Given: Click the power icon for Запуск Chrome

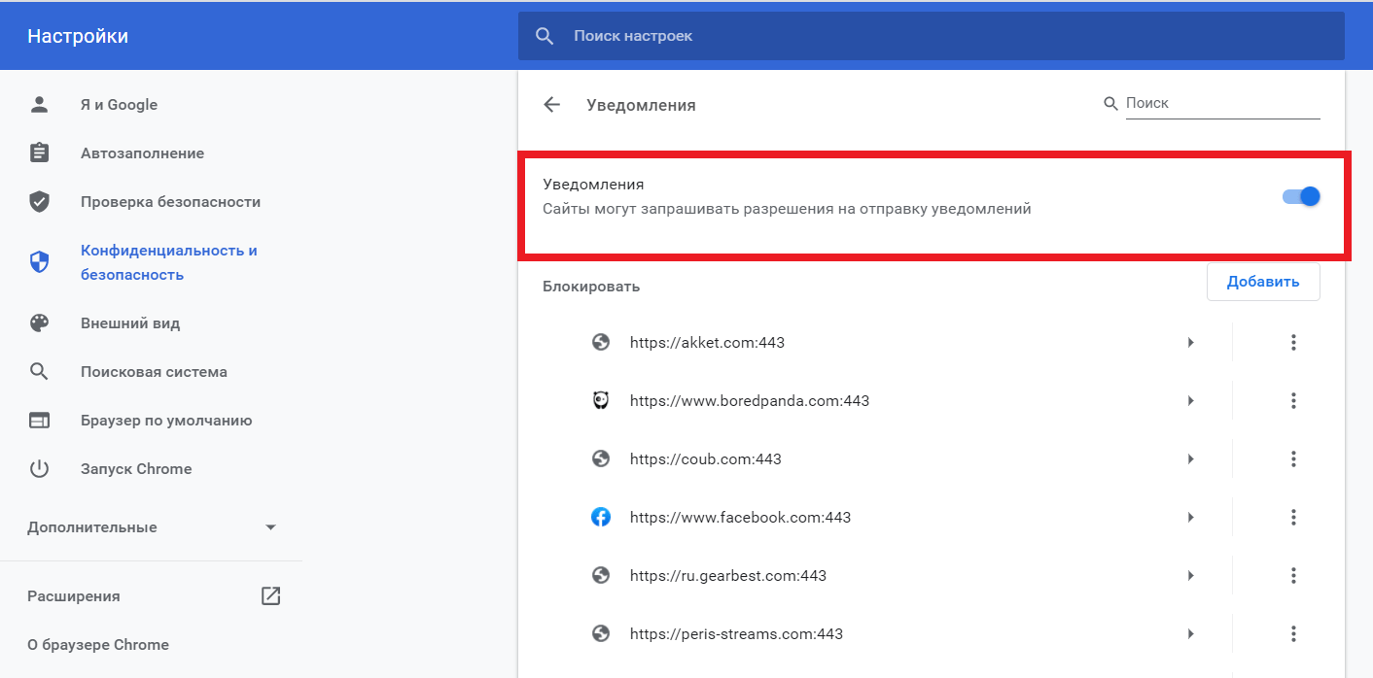Looking at the screenshot, I should 39,469.
